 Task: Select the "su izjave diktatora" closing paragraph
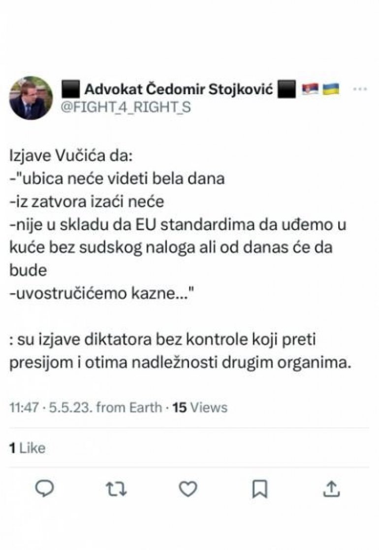tap(180, 351)
